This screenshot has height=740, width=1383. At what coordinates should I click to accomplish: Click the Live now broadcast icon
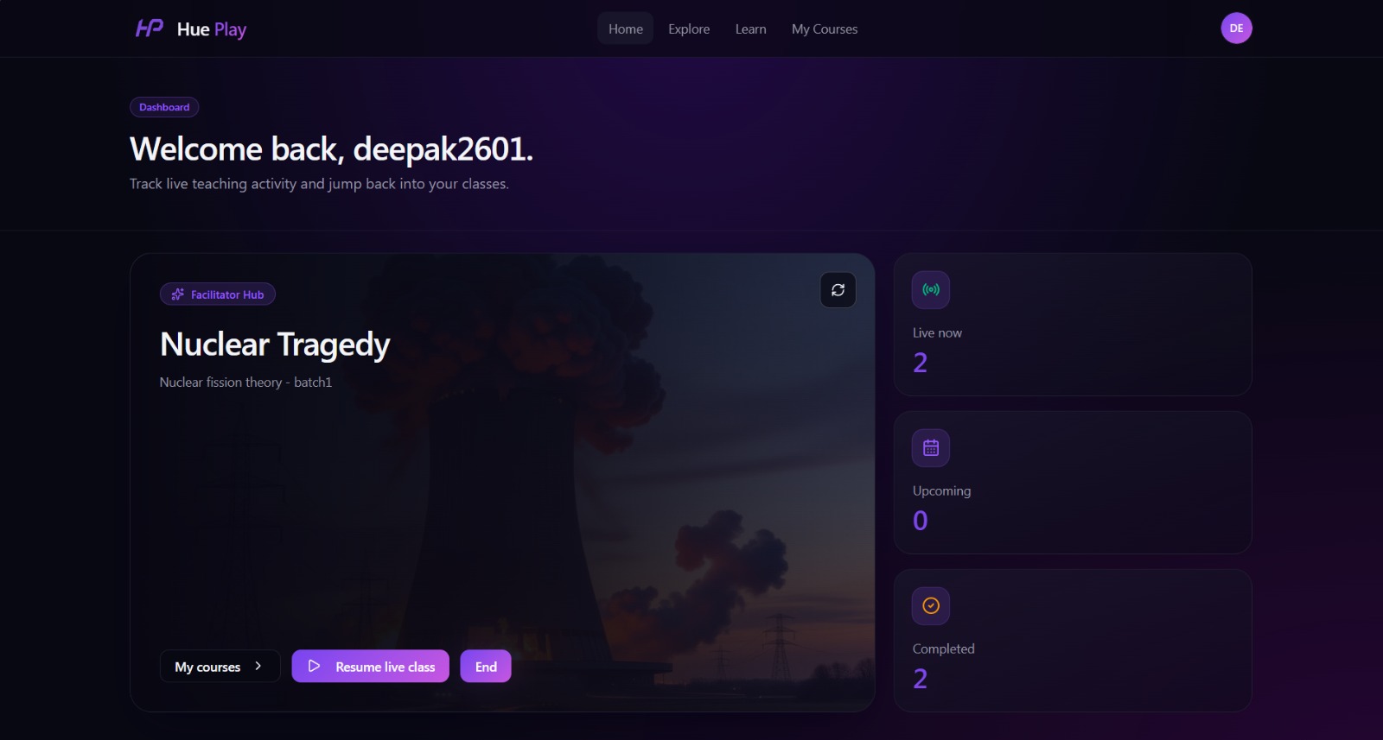pyautogui.click(x=931, y=290)
